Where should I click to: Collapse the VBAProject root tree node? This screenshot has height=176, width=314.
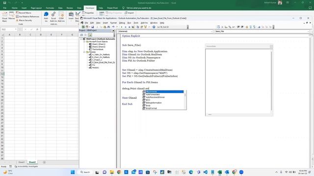(x=81, y=39)
